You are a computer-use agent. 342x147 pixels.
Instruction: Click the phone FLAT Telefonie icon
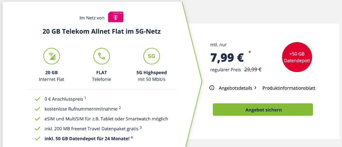click(102, 56)
